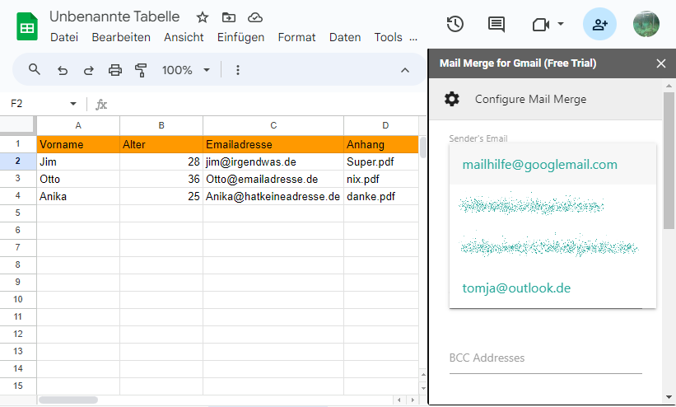676x407 pixels.
Task: Show more menus via ellipsis
Action: 413,39
